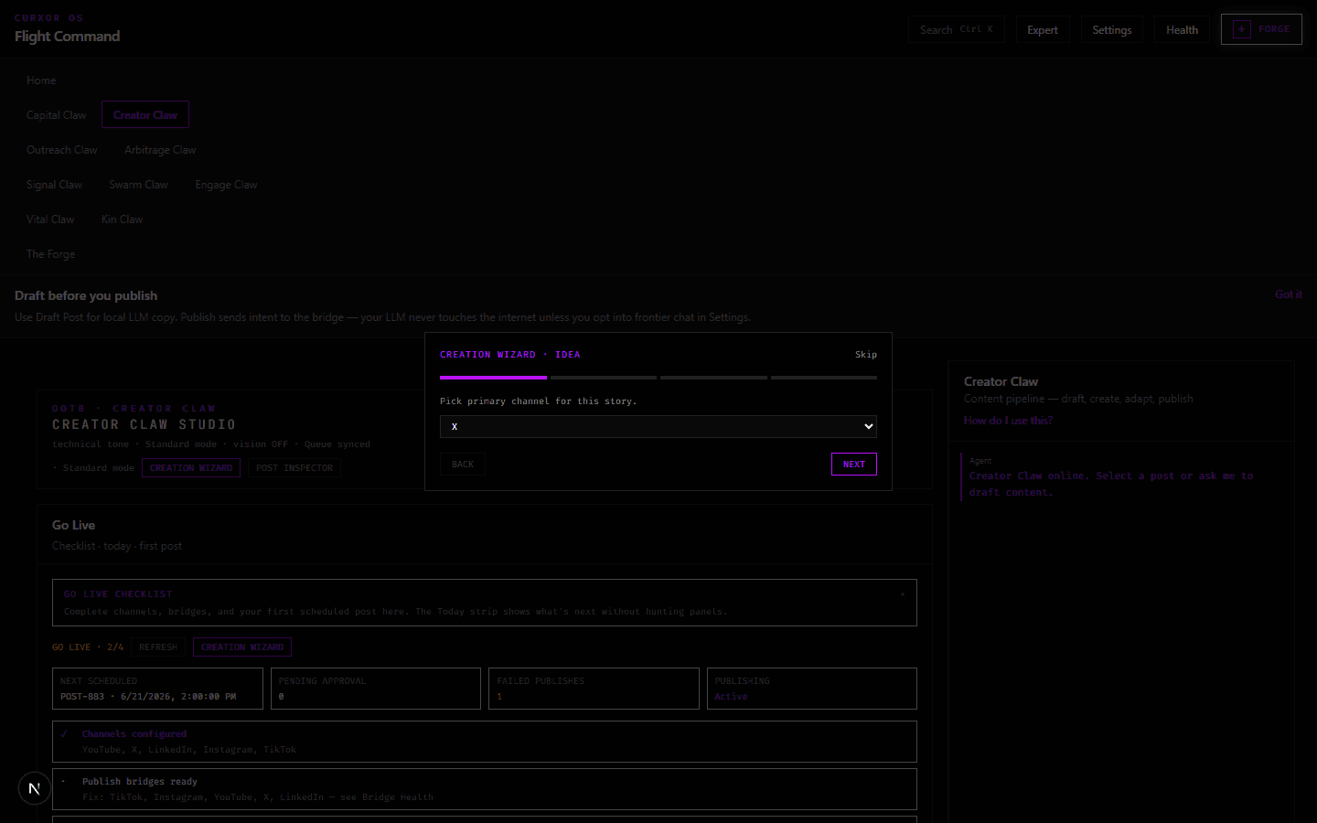Click the agent message Creator Claw online
This screenshot has width=1317, height=823.
click(x=1111, y=484)
